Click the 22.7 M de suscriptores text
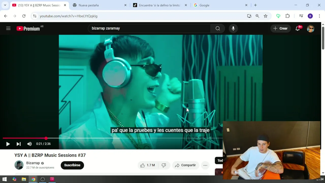The width and height of the screenshot is (325, 183). (40, 167)
